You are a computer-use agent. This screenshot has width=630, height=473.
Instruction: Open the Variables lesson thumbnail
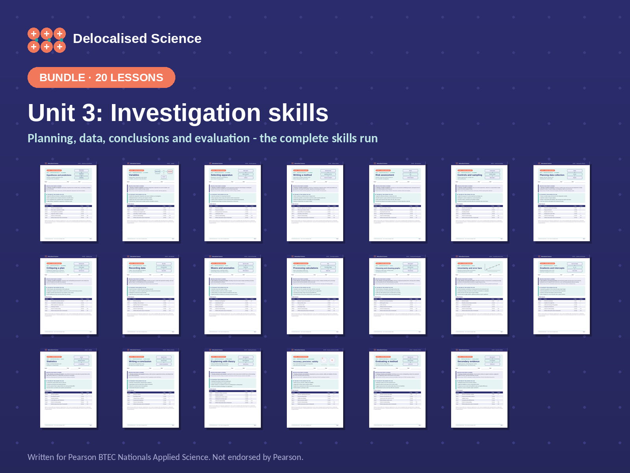(x=151, y=201)
